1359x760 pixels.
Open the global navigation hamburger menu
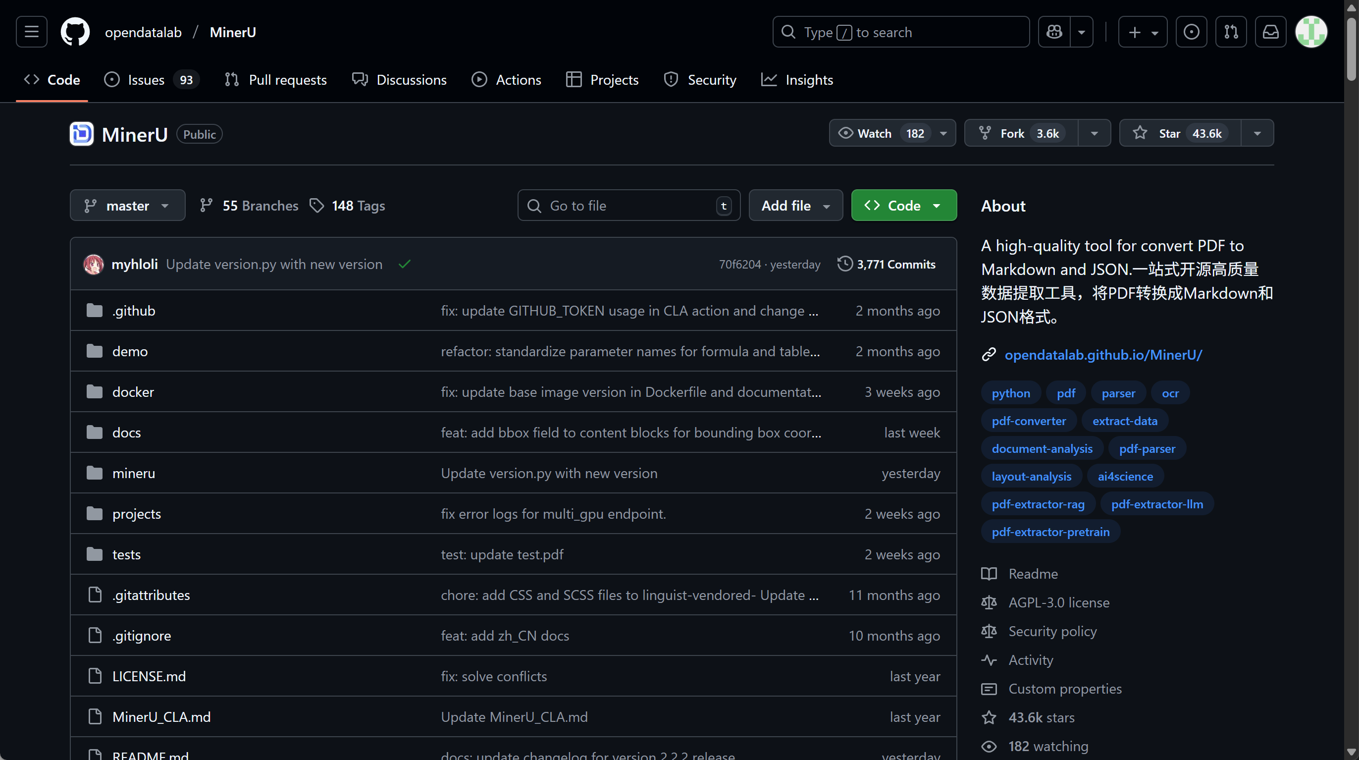tap(32, 32)
